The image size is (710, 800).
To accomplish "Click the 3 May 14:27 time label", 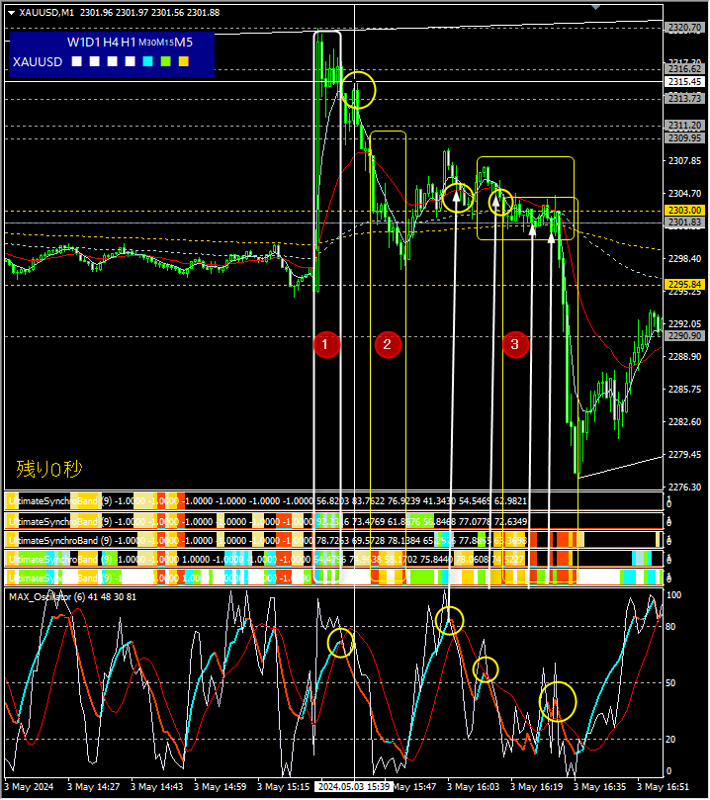I will tap(93, 787).
